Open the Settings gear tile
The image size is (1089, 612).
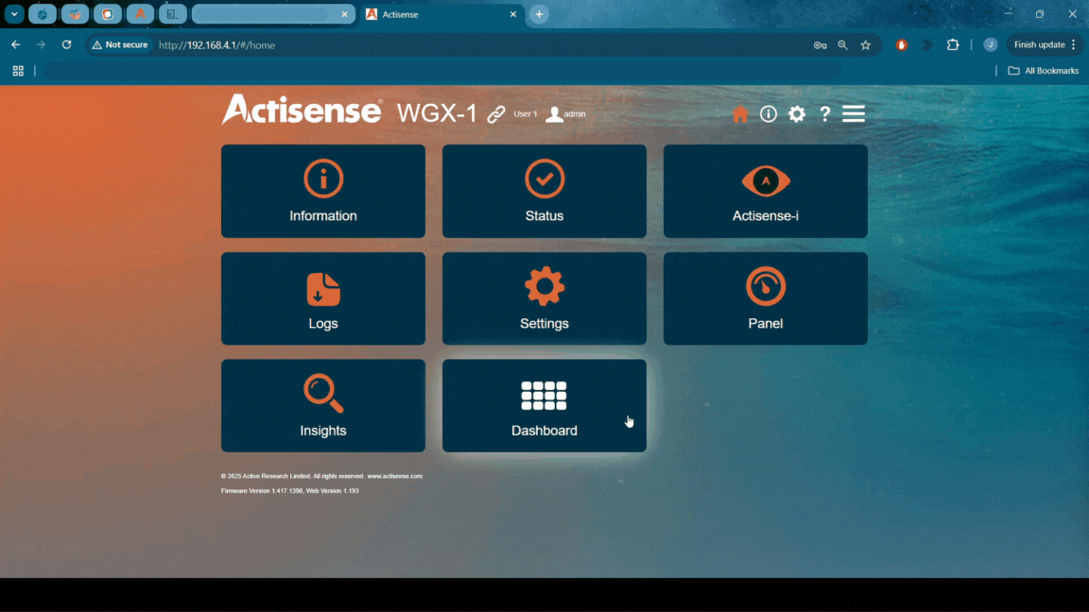click(544, 298)
